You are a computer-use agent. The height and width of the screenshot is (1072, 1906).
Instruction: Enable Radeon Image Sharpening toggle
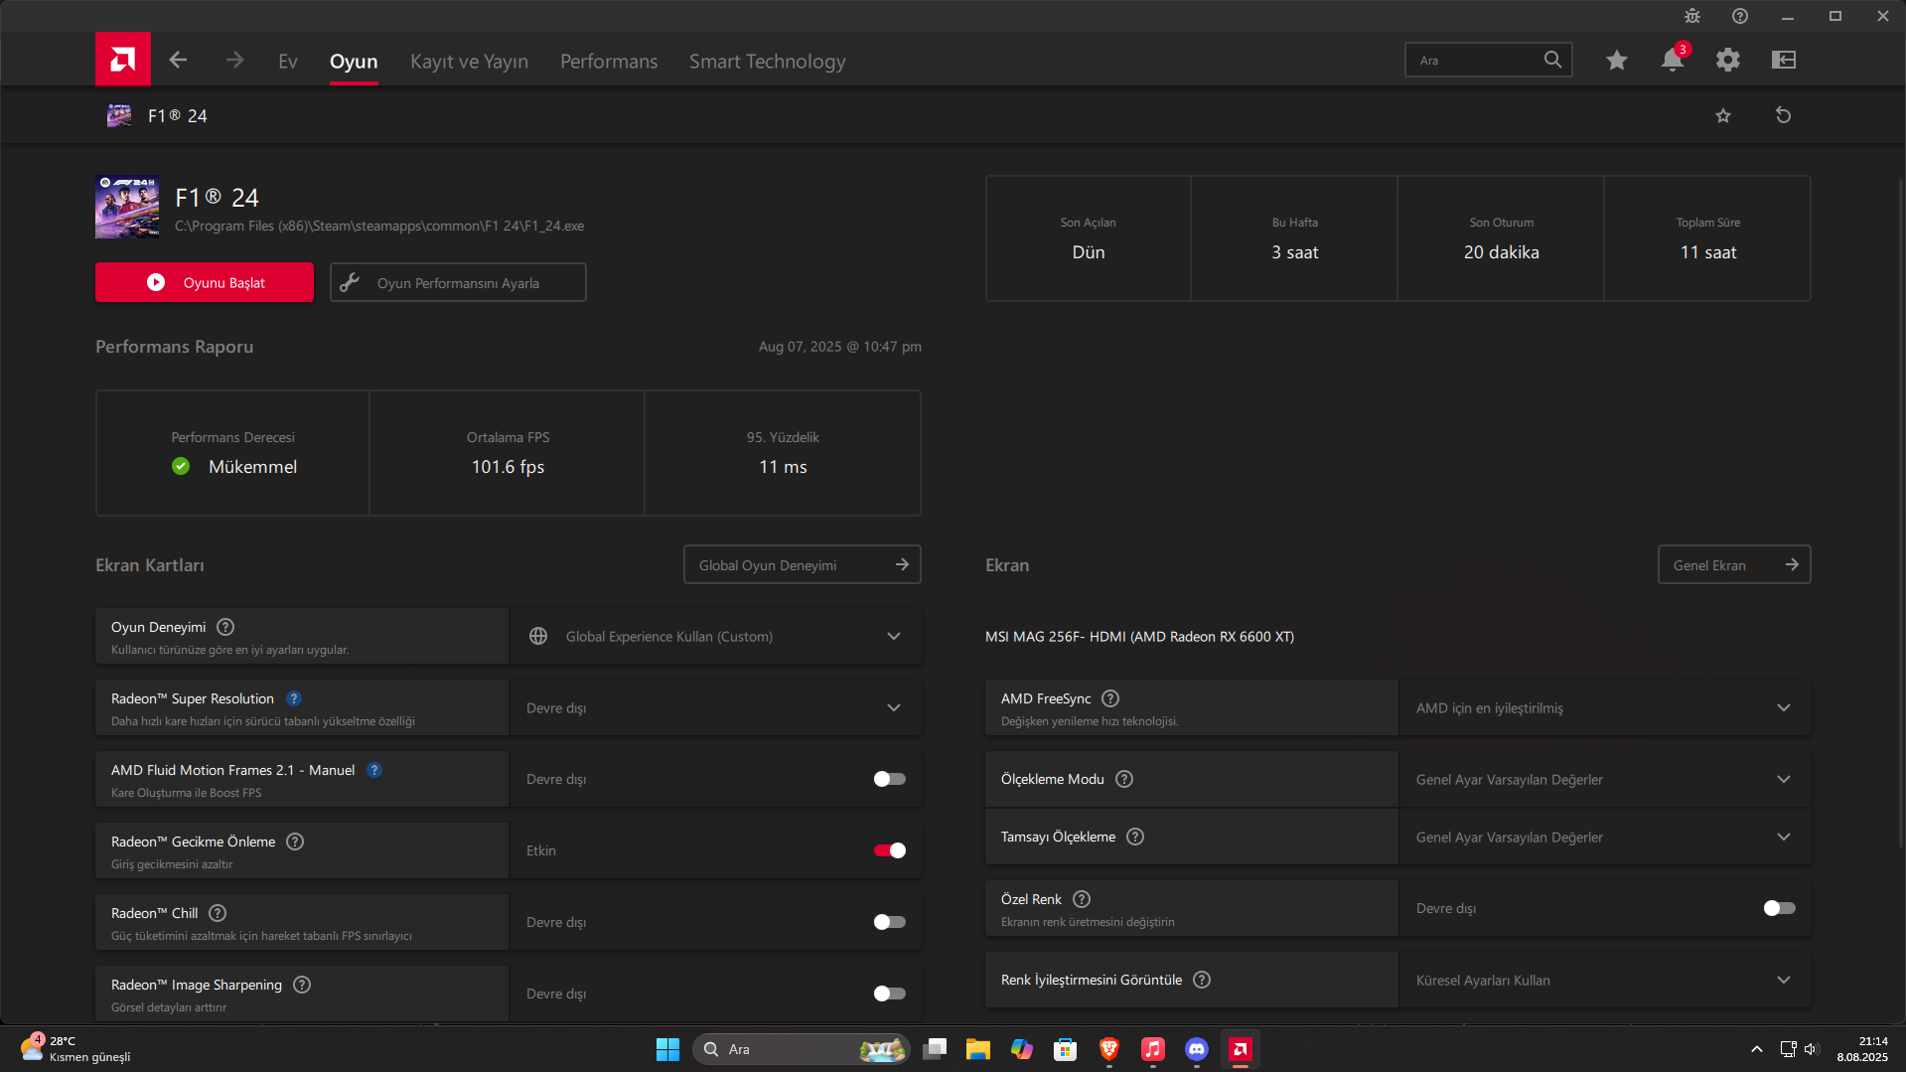click(890, 994)
